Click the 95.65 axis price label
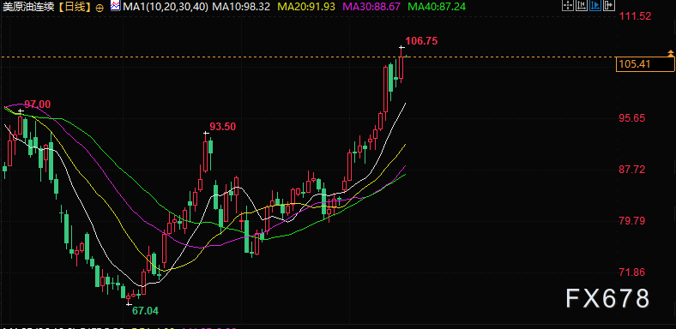This screenshot has height=329, width=676. pos(632,118)
